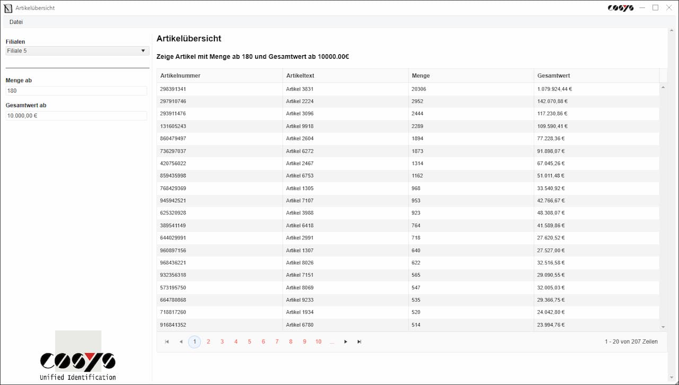Open the Filialen dropdown showing Filiale 5
Image resolution: width=679 pixels, height=385 pixels.
[77, 51]
